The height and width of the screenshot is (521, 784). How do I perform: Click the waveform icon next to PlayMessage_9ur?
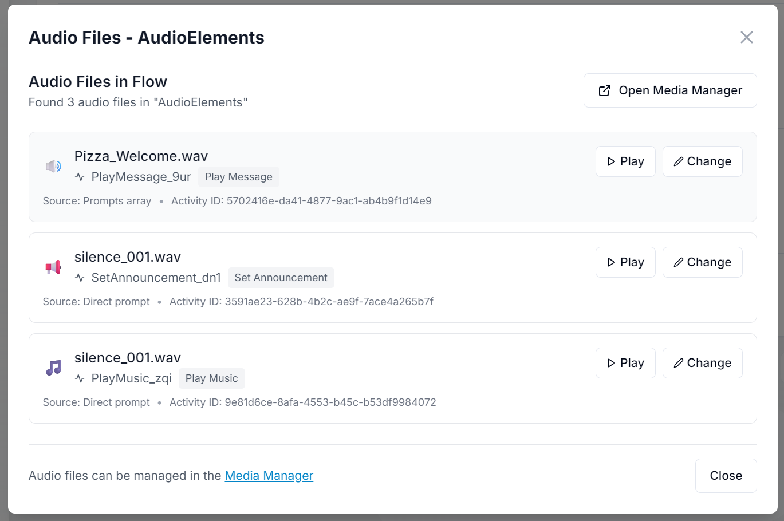(x=78, y=177)
